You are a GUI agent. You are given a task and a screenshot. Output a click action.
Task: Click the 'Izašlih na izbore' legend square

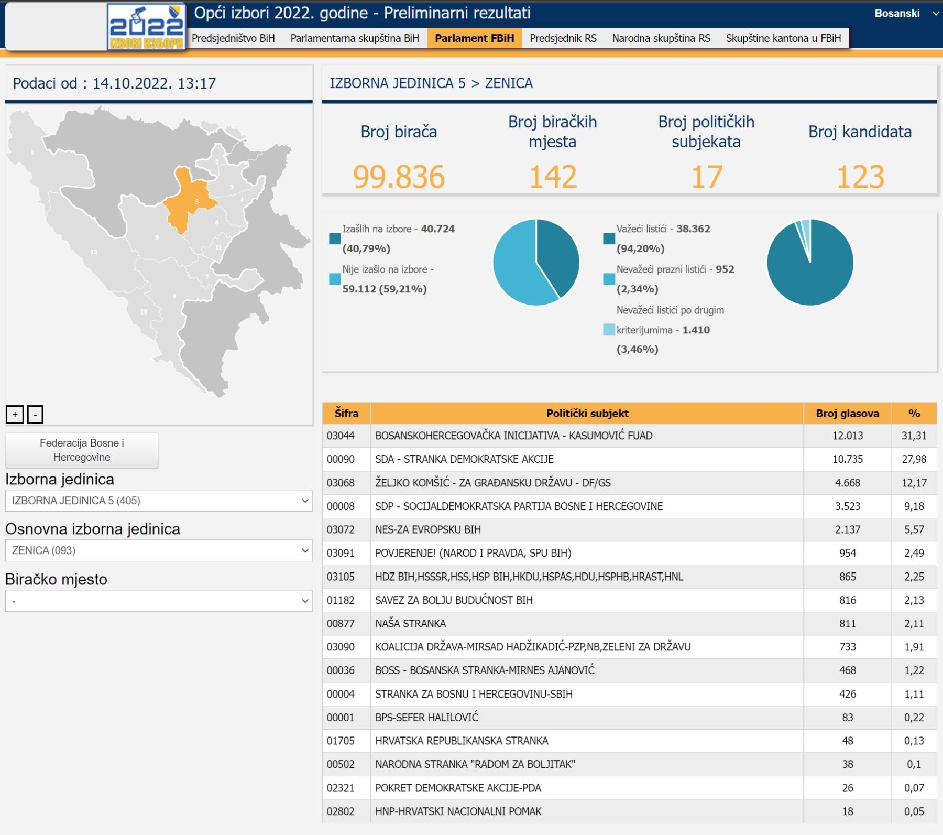coord(335,238)
